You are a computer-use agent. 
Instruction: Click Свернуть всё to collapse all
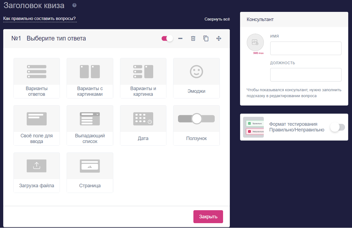(x=217, y=19)
